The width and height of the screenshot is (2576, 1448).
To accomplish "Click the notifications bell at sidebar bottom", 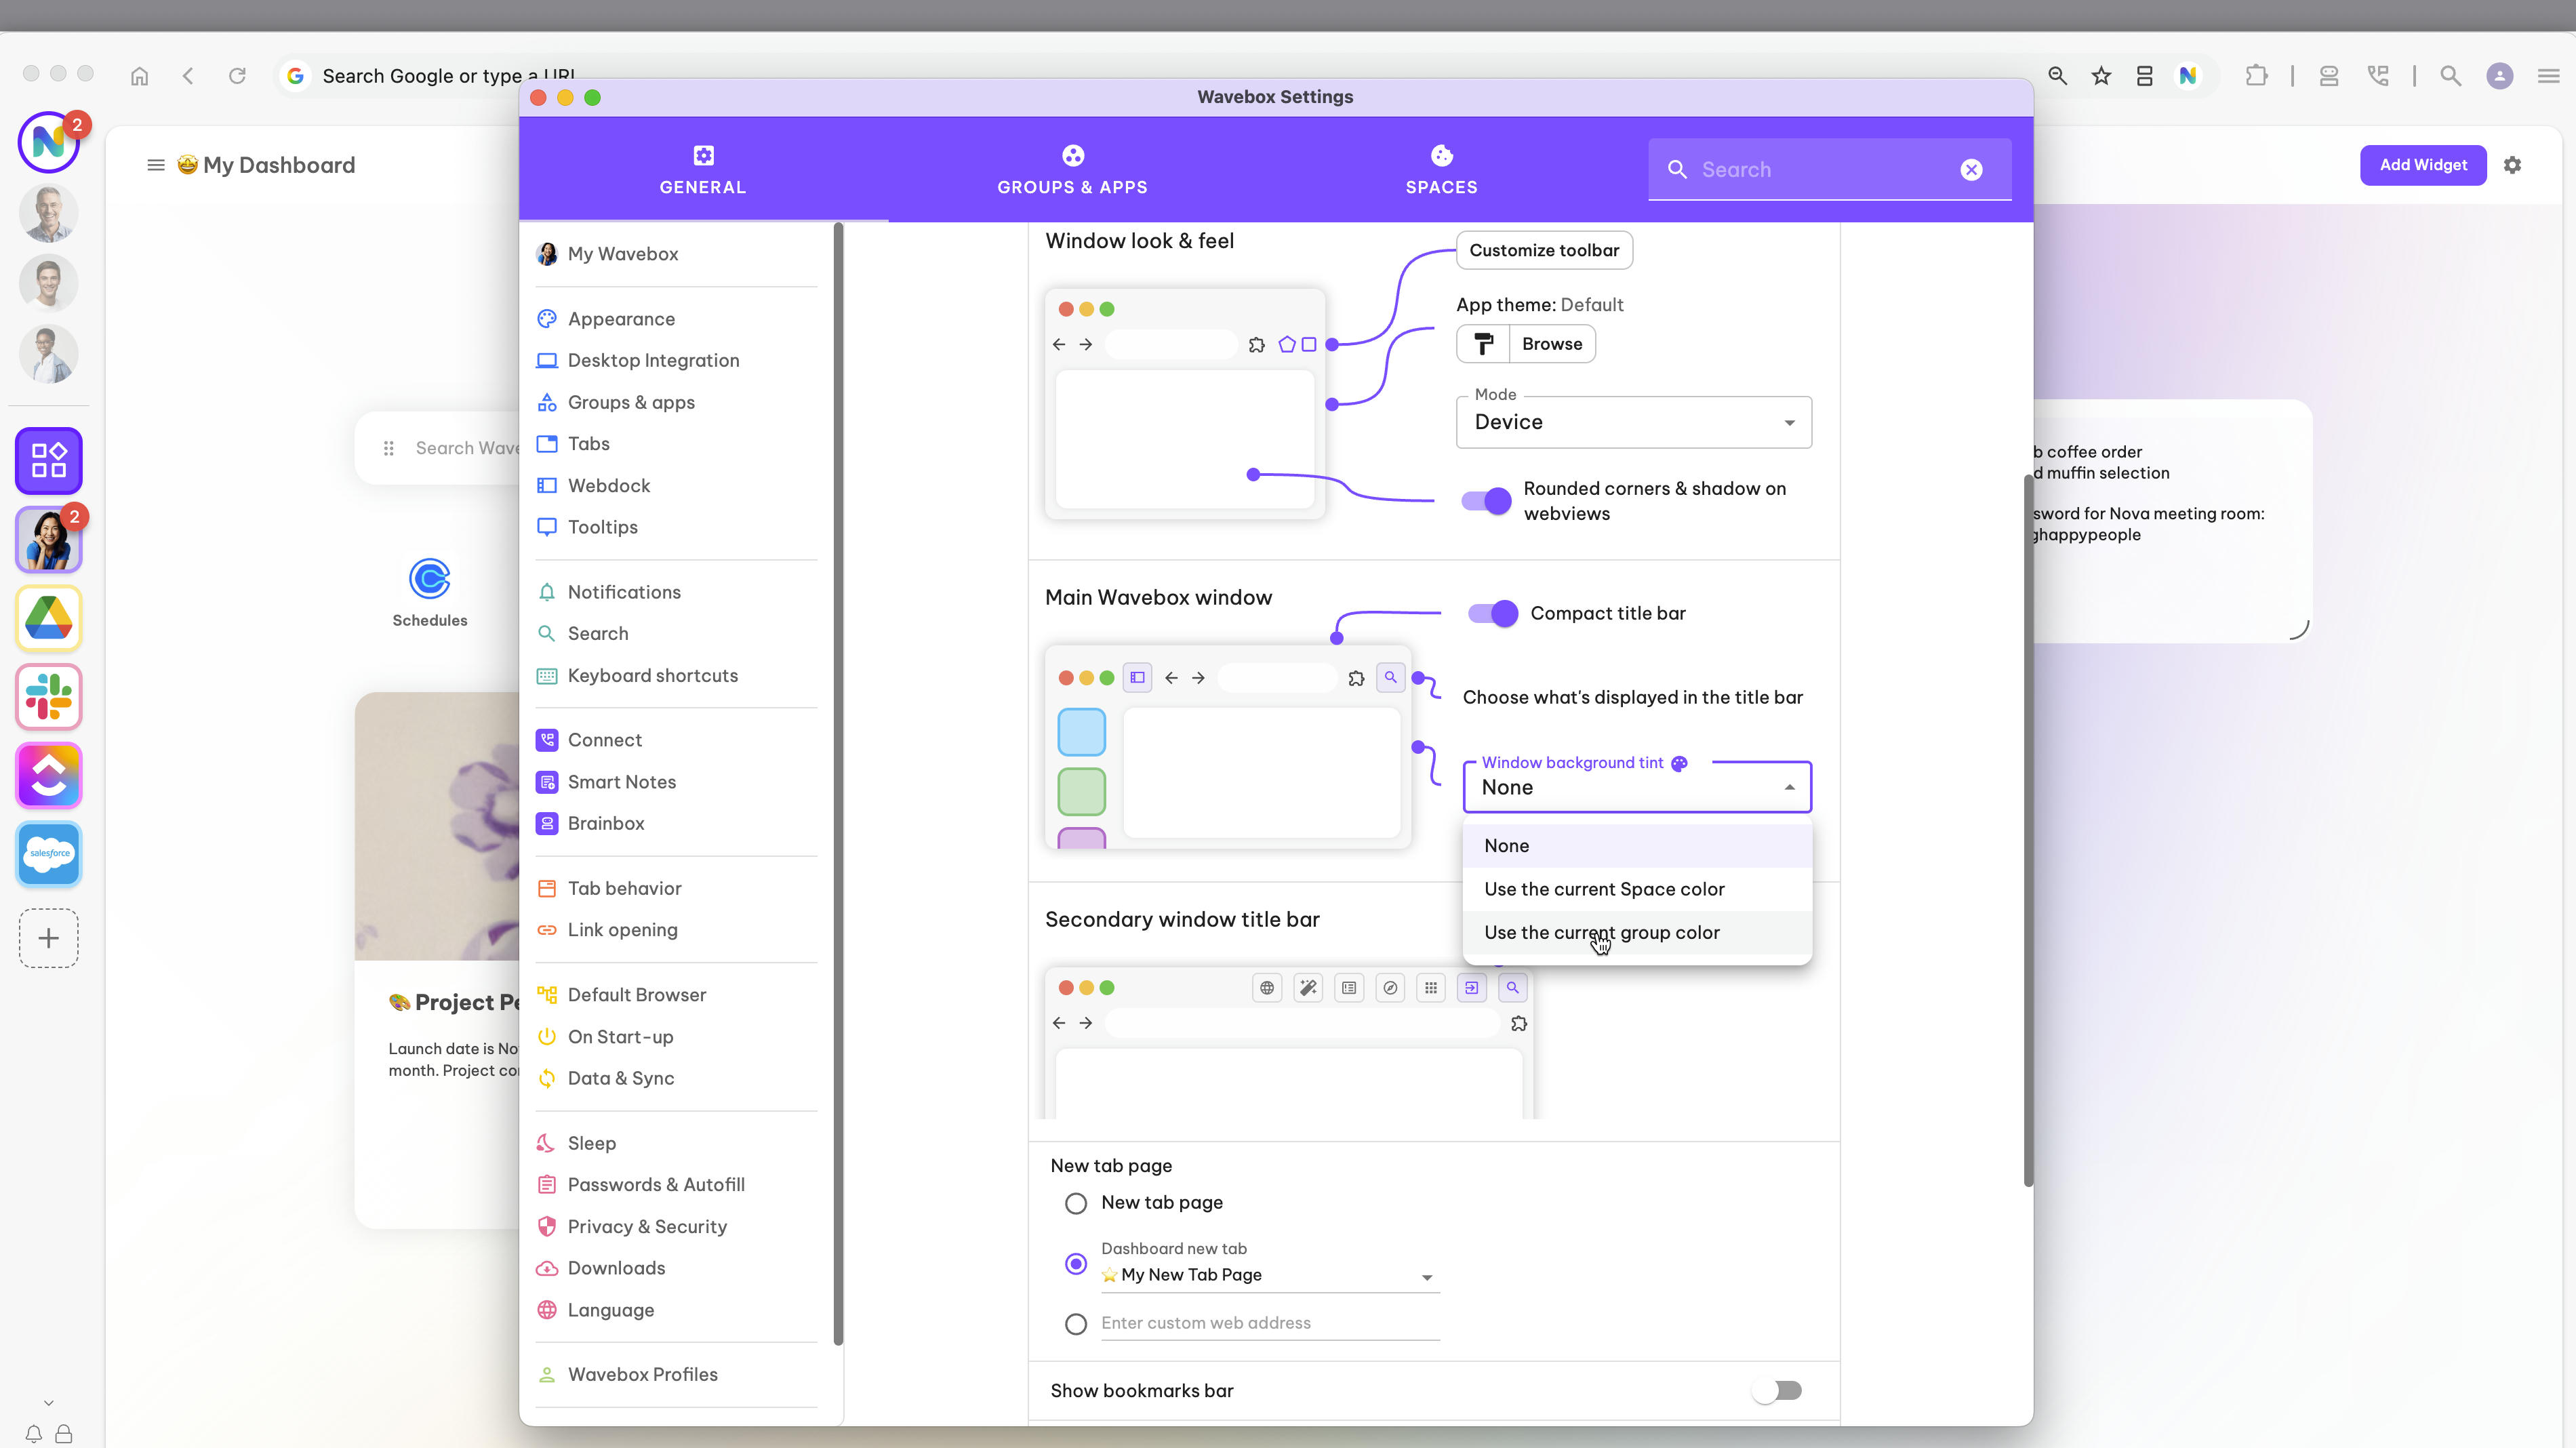I will (x=33, y=1433).
